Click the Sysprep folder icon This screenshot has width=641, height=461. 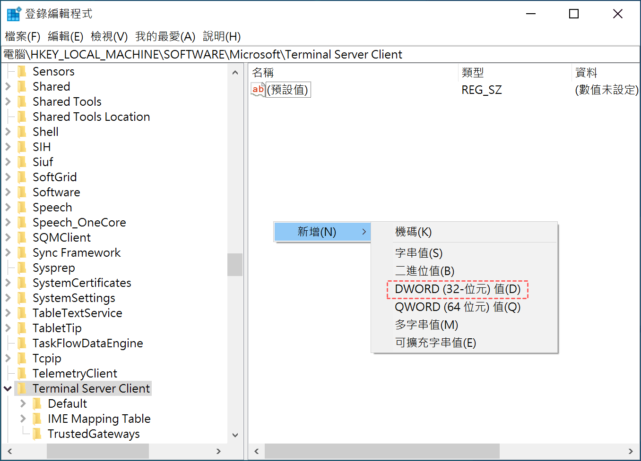pos(22,268)
